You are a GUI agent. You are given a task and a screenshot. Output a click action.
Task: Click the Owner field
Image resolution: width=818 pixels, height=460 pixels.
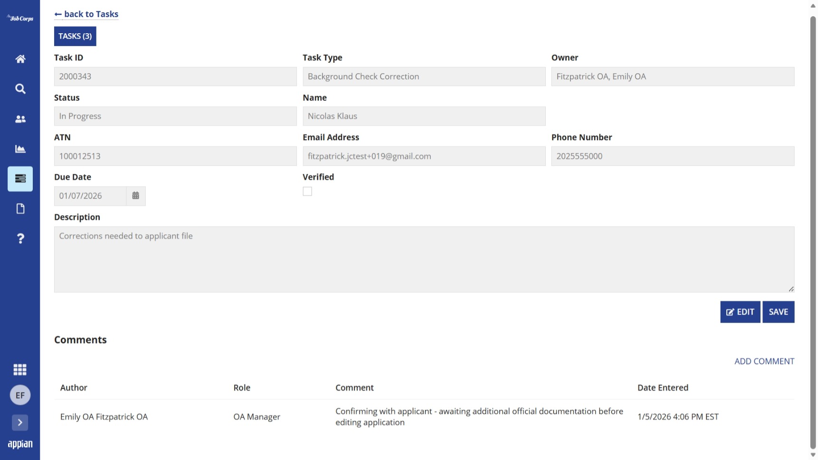(x=673, y=77)
